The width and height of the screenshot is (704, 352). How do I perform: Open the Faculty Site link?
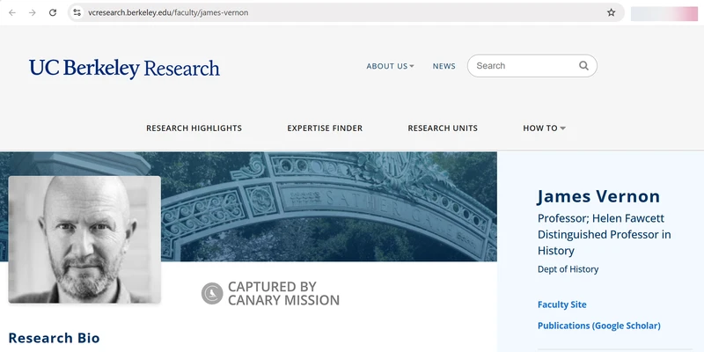point(562,304)
